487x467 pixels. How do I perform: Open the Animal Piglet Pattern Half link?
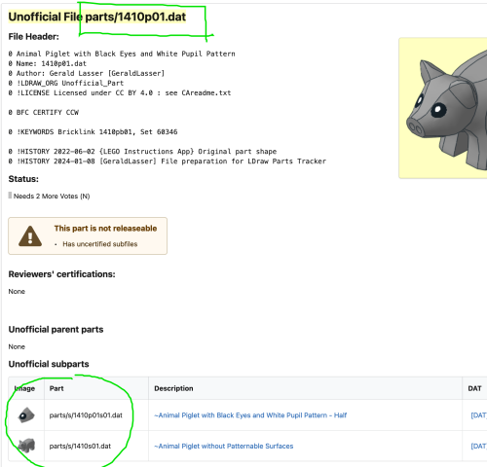tap(250, 415)
